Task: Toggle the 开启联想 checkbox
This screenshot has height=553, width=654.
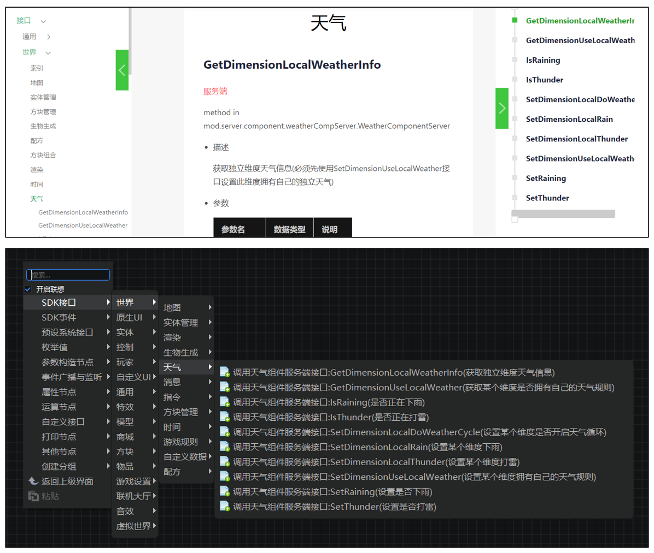Action: (x=28, y=289)
